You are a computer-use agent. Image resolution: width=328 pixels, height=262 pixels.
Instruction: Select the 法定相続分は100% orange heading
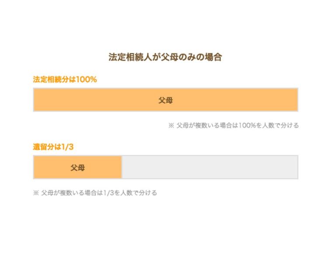(65, 79)
